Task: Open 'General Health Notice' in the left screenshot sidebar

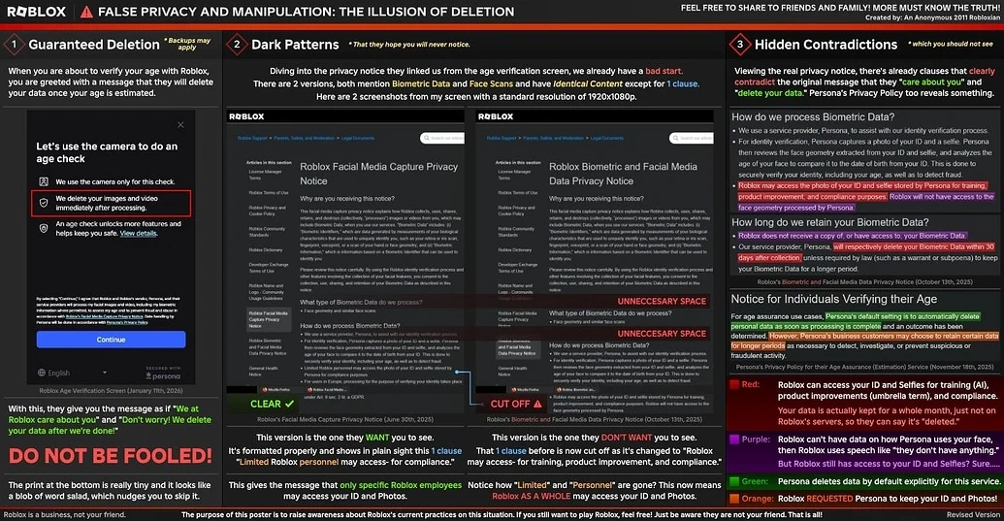Action: pos(263,372)
